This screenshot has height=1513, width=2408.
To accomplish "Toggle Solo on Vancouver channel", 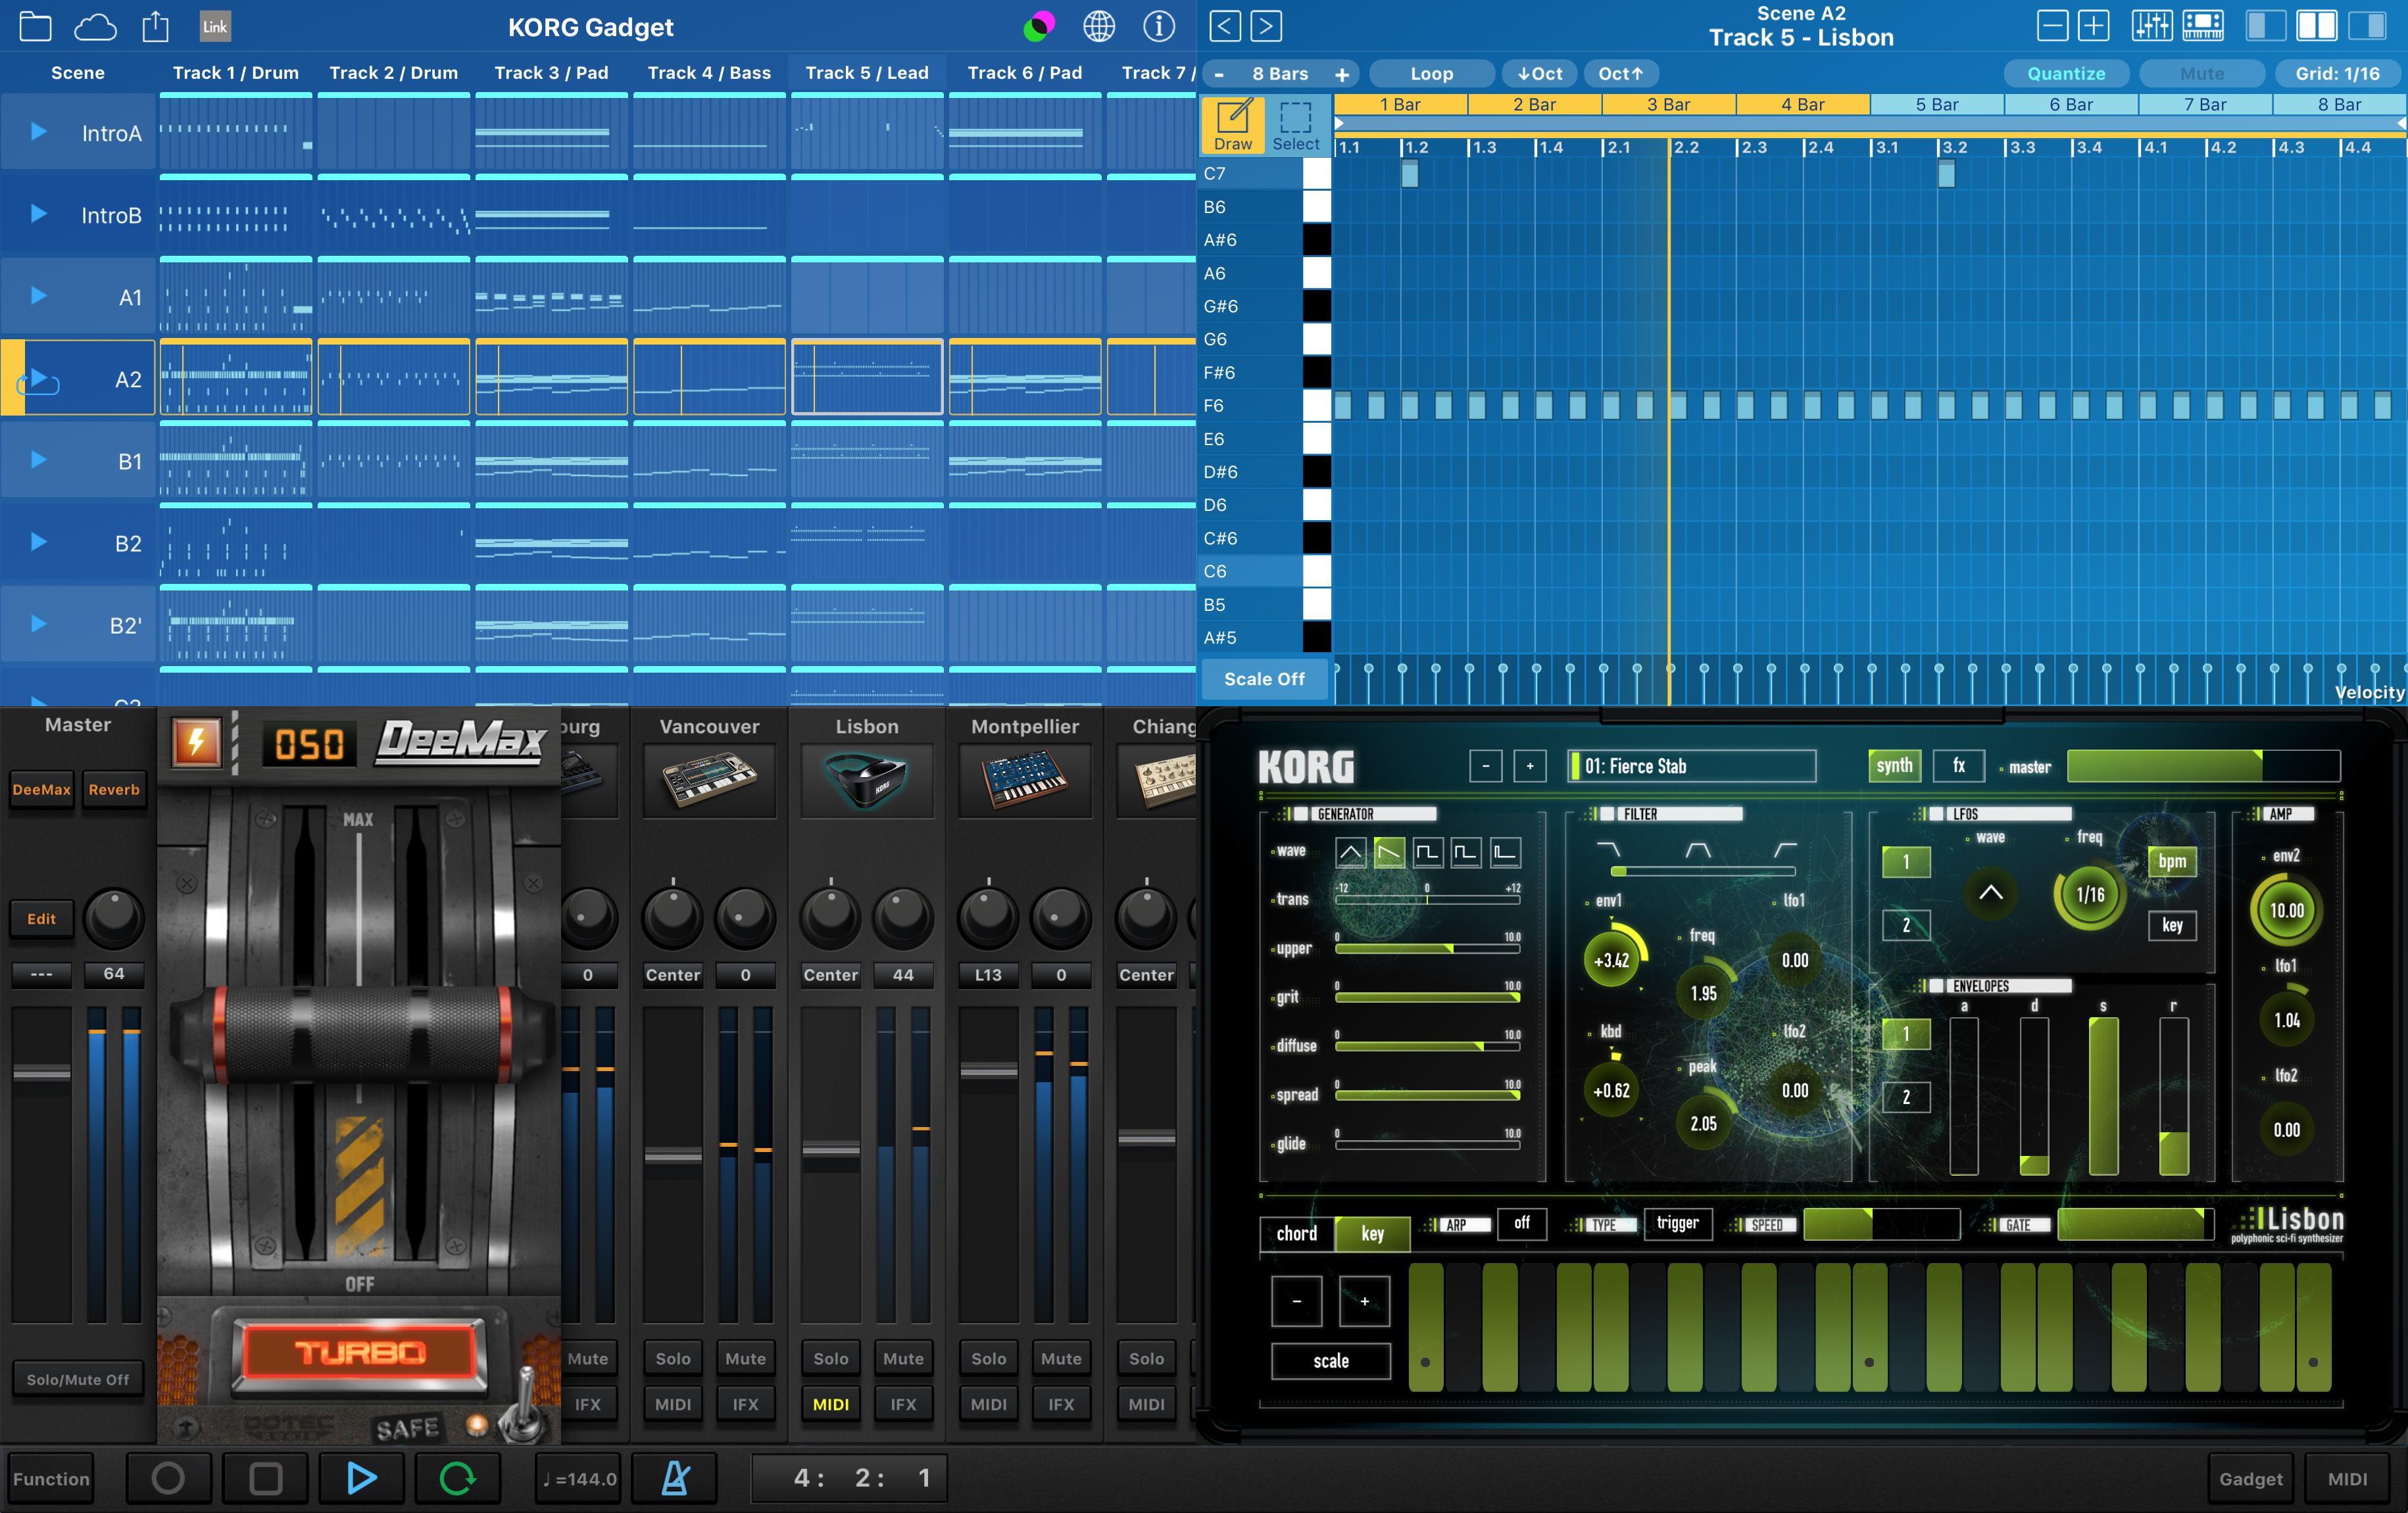I will click(x=673, y=1358).
